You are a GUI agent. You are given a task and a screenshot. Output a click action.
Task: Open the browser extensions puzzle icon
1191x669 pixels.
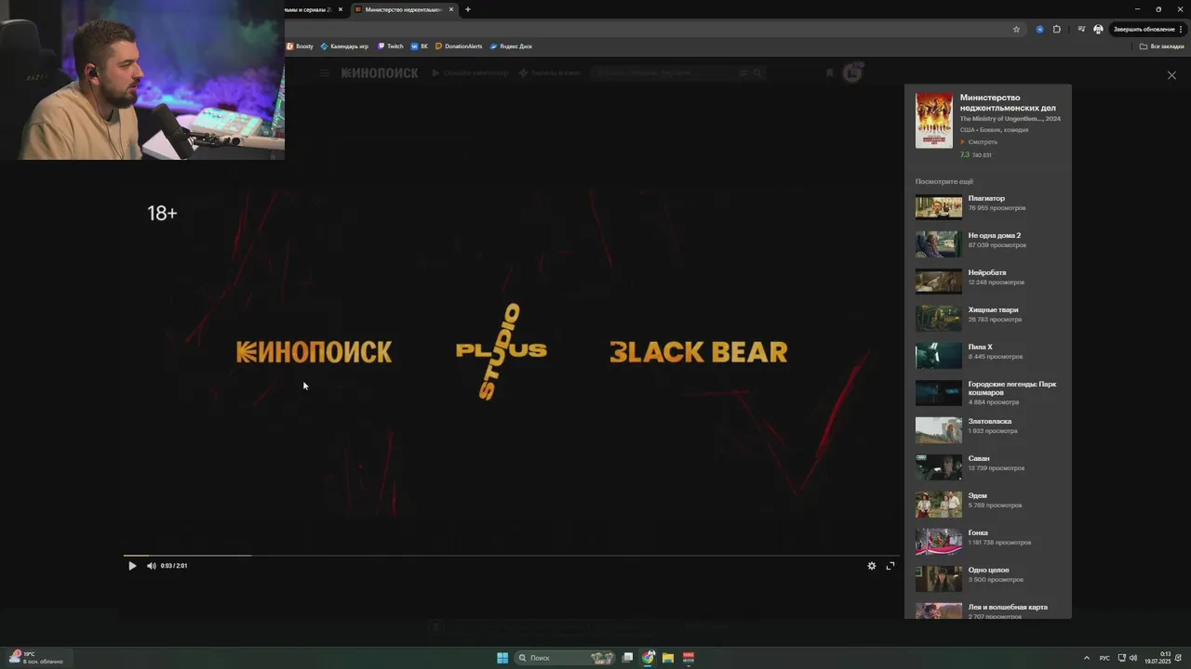(1057, 29)
